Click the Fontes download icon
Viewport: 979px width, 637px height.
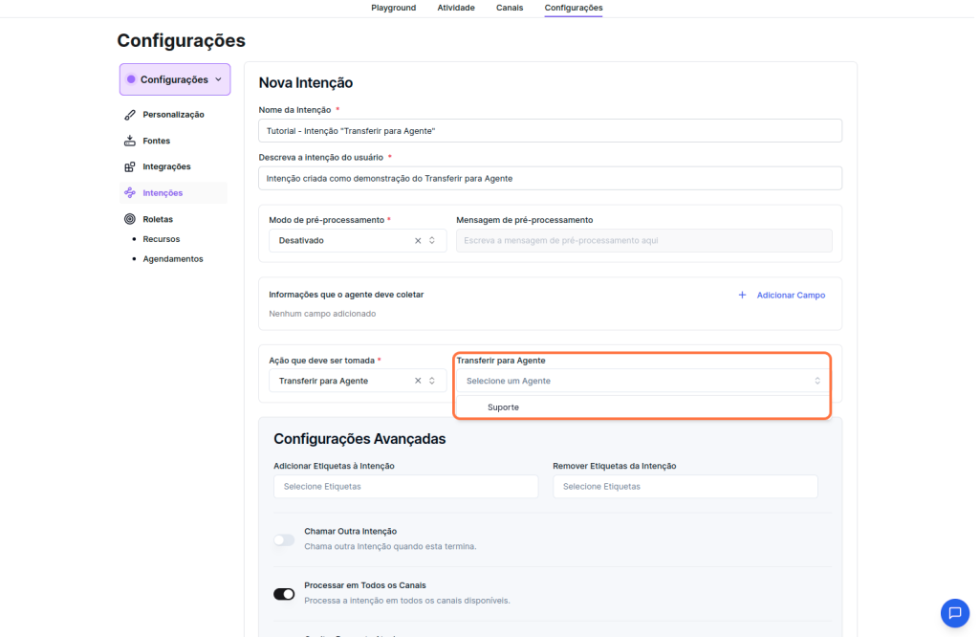point(130,141)
